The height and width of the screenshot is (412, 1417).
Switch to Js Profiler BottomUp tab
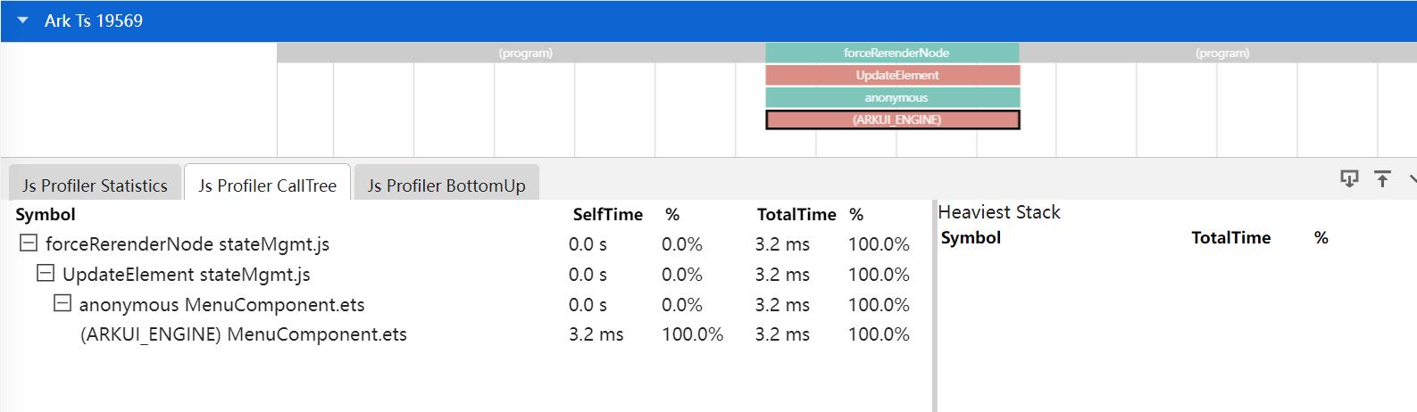[446, 185]
